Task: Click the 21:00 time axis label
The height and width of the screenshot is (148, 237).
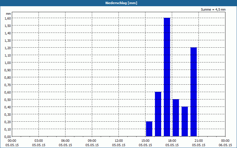Action: tap(199, 141)
